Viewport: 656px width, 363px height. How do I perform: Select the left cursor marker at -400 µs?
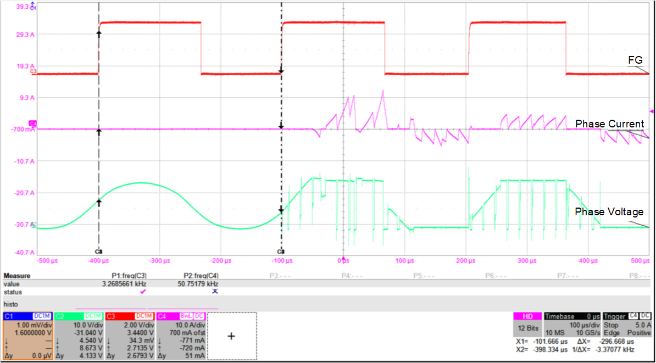pos(98,251)
